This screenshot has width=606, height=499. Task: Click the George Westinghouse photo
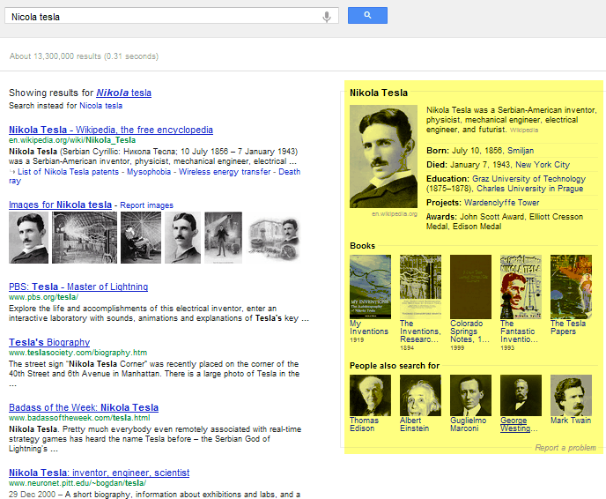[x=521, y=395]
